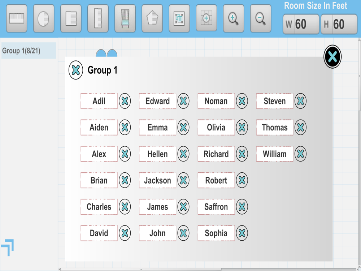Click the Saffron name tag
This screenshot has width=361, height=271.
[216, 206]
